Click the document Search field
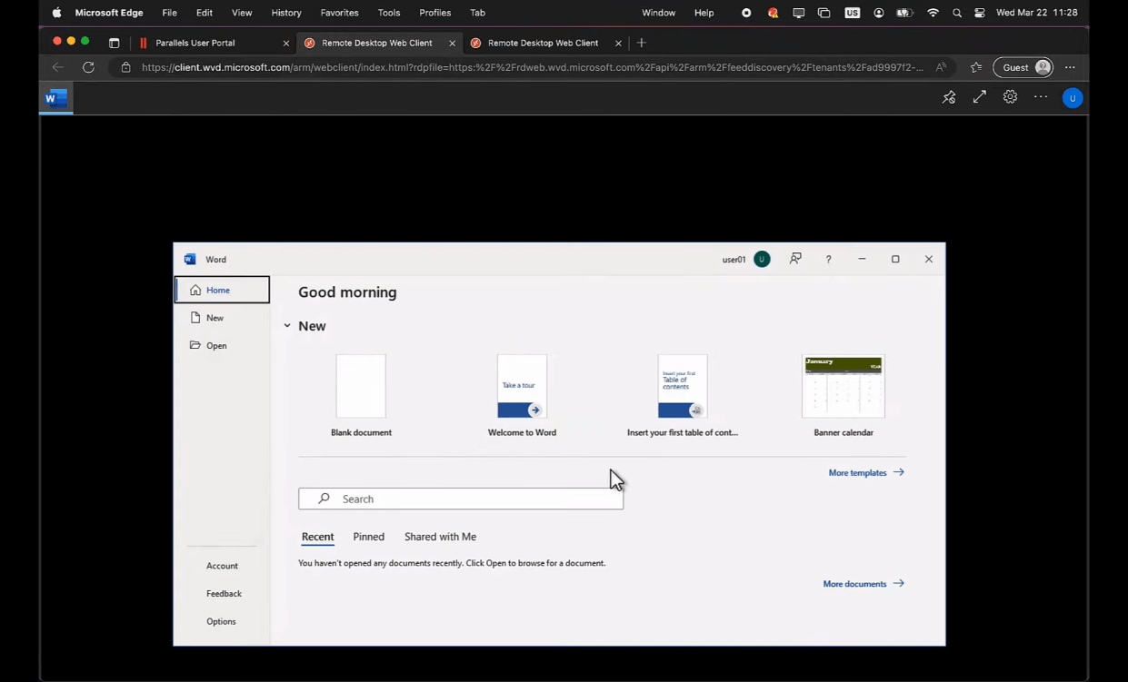The image size is (1128, 682). [461, 499]
